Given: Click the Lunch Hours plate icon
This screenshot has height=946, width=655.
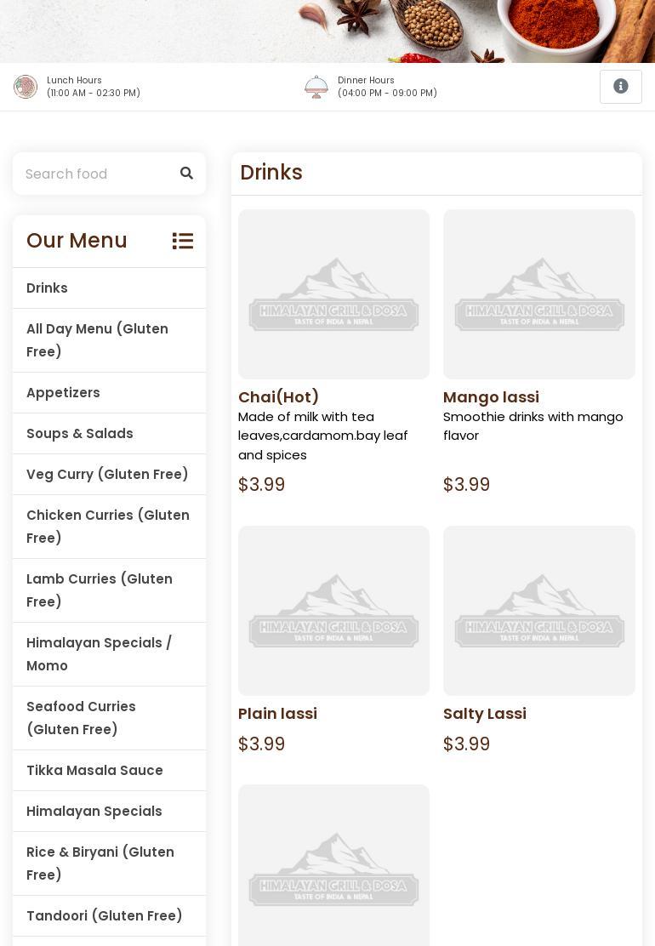Looking at the screenshot, I should (x=26, y=86).
